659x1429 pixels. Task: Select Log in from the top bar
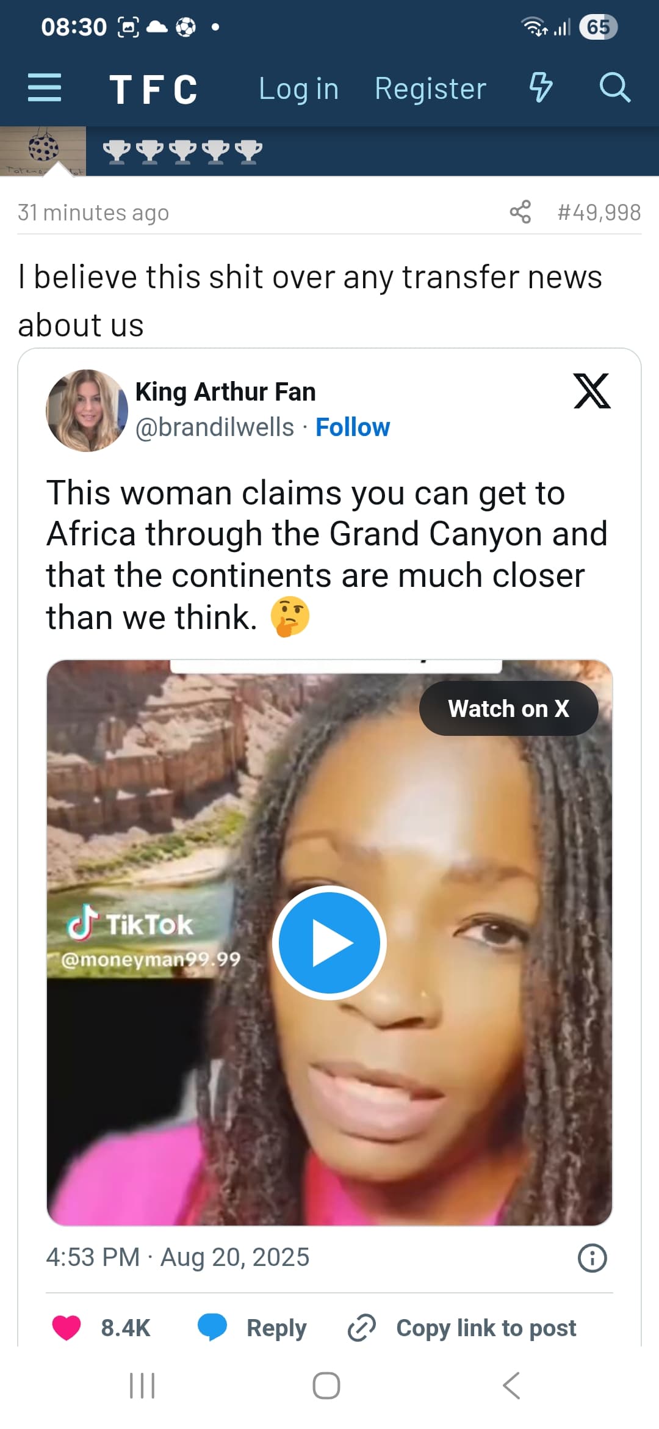pyautogui.click(x=298, y=89)
